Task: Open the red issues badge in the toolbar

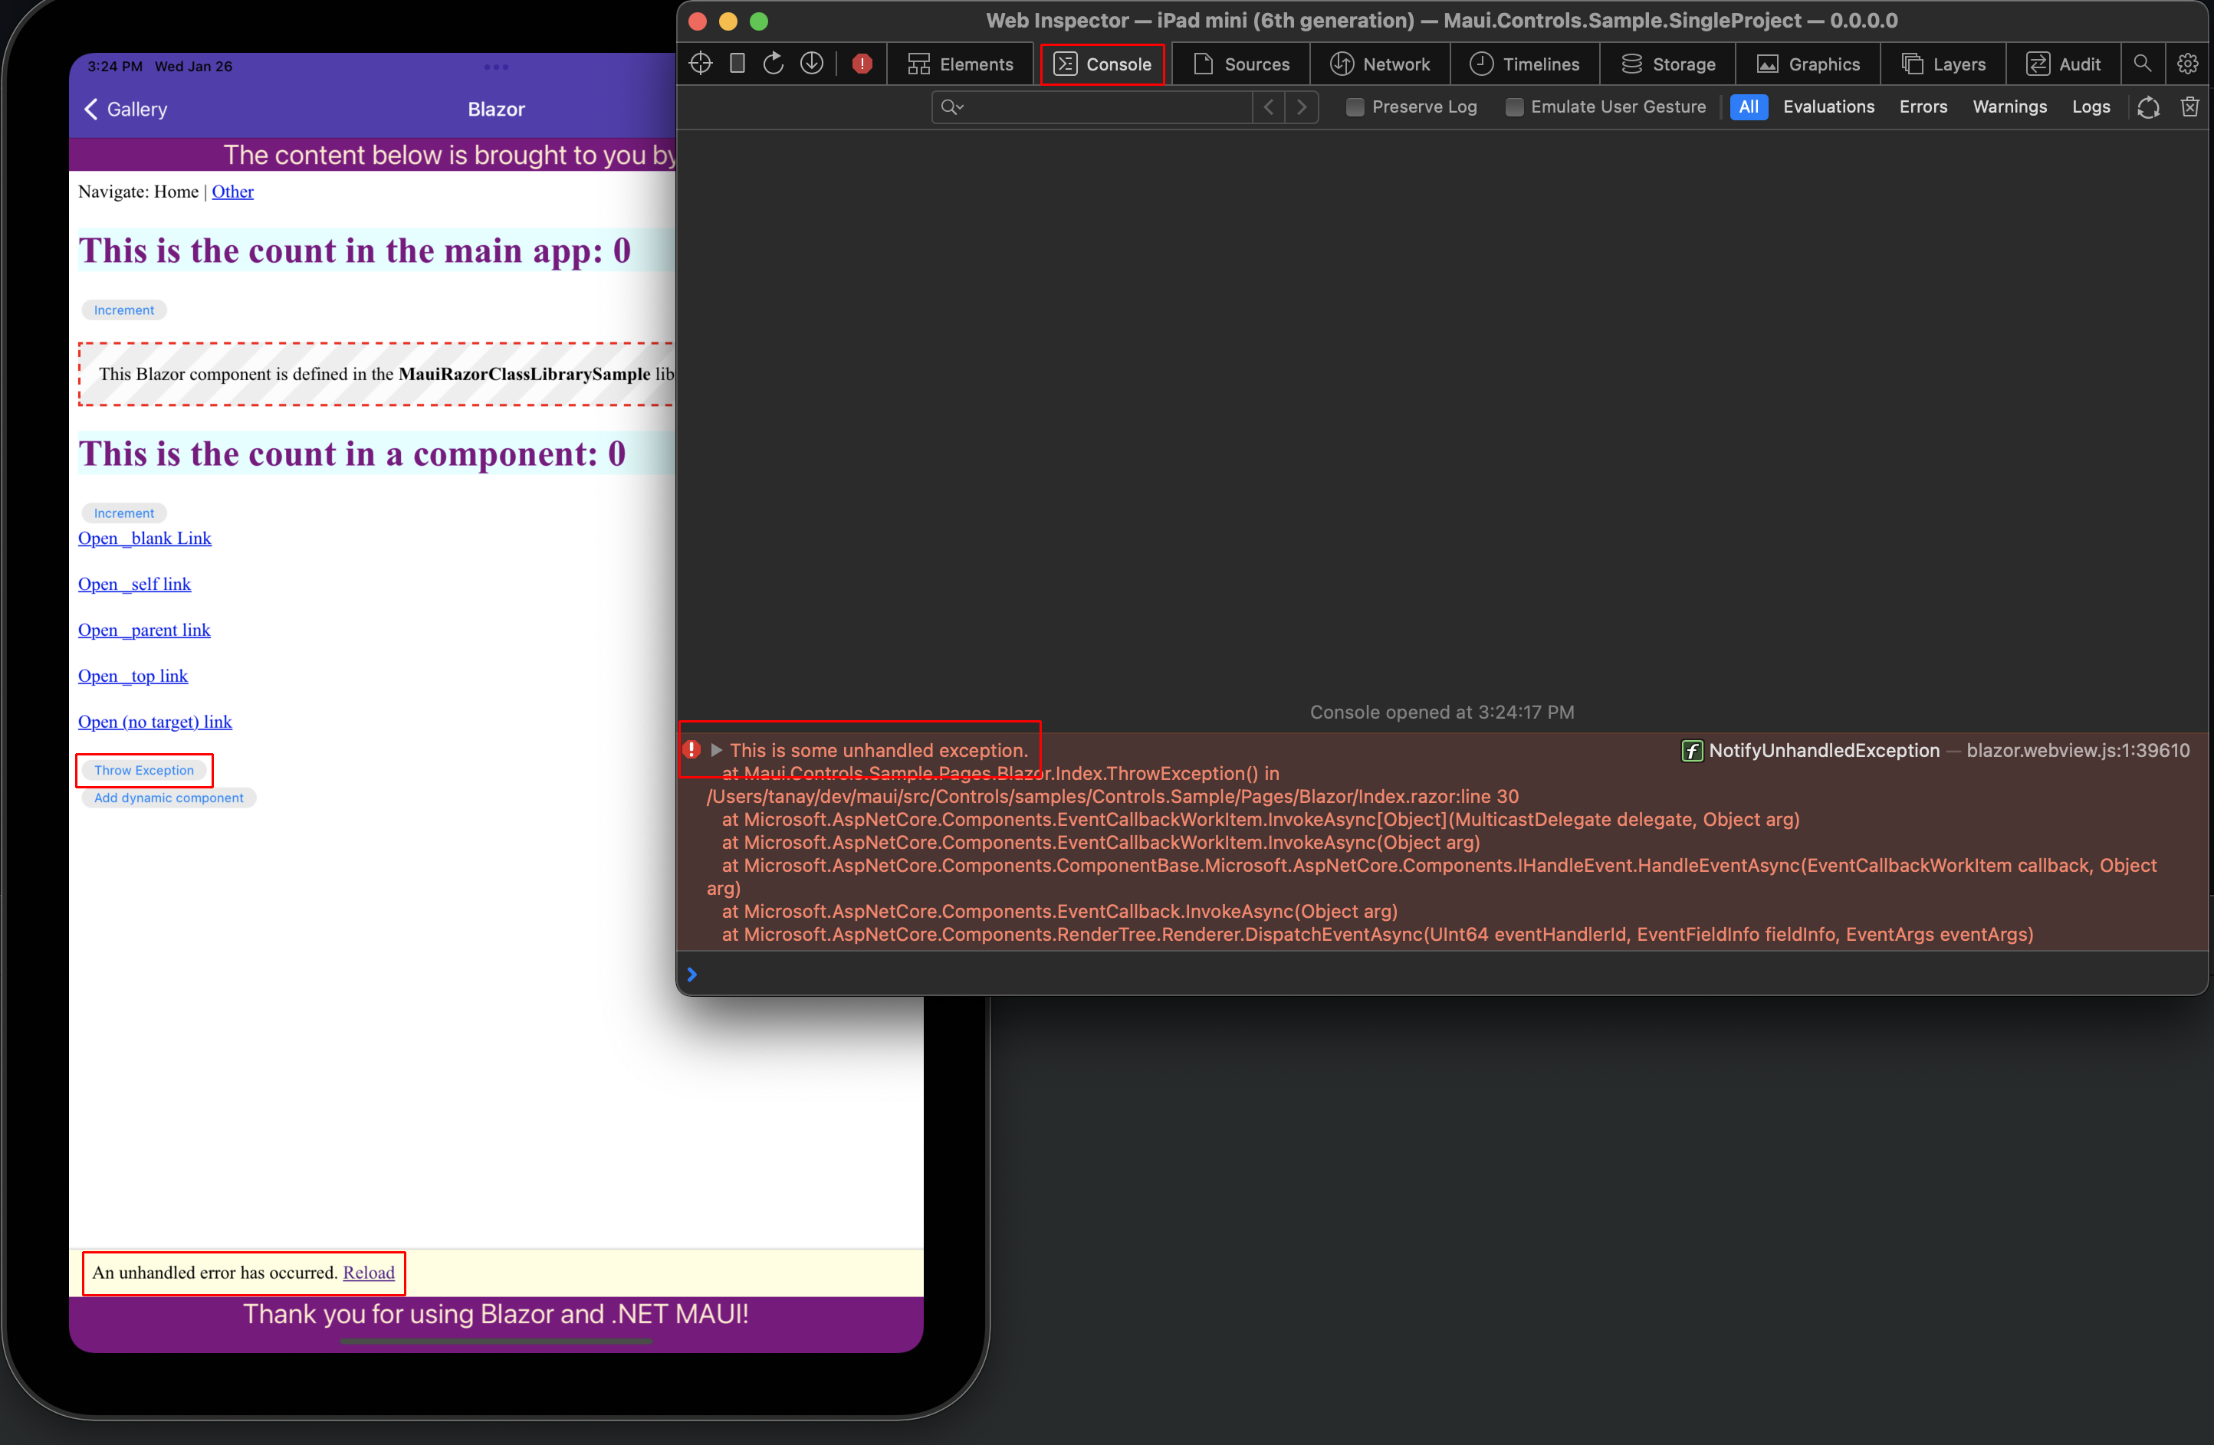Action: 862,64
